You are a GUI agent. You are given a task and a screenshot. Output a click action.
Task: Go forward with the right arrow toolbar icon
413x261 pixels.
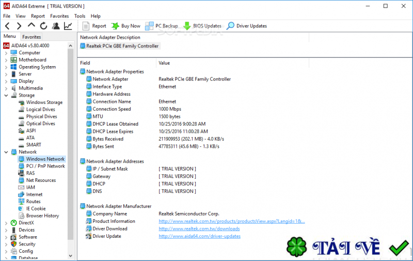19,26
